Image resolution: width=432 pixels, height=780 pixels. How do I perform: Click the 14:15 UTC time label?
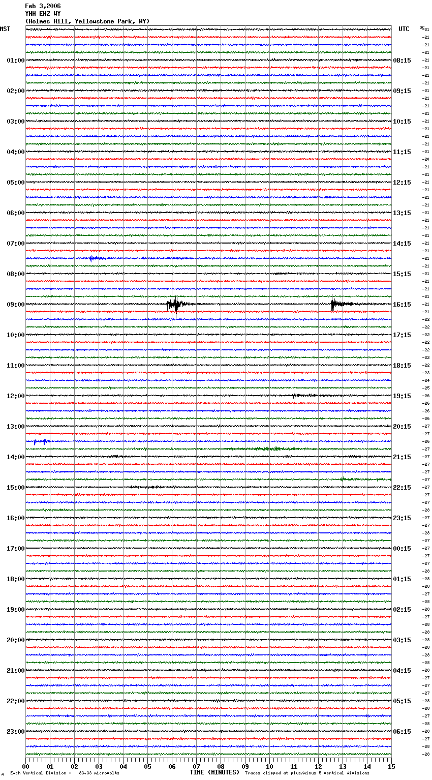402,244
